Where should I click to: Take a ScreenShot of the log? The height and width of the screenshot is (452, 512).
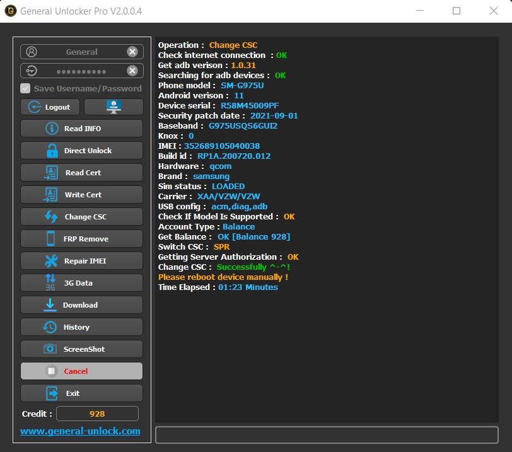(81, 349)
